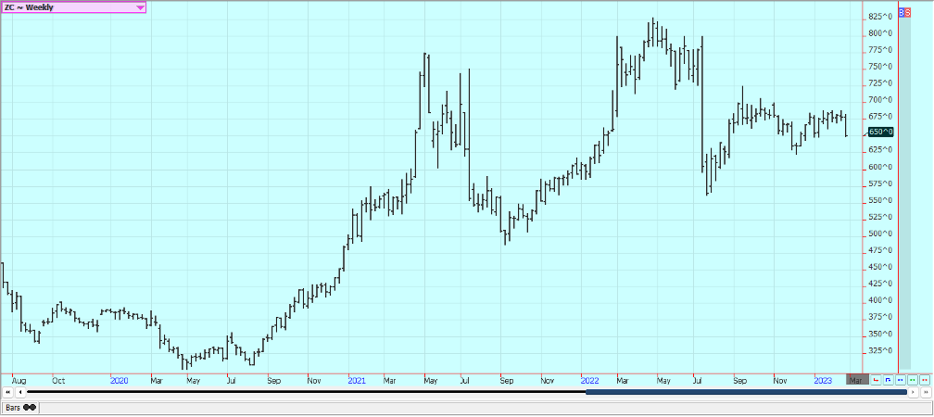Click the red S sell button
Image resolution: width=934 pixels, height=417 pixels.
(908, 12)
